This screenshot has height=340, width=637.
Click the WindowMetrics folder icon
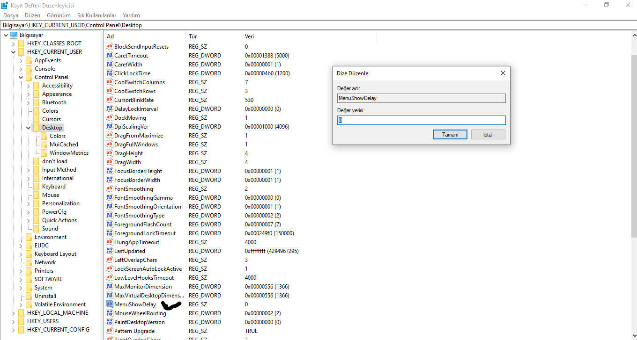click(x=44, y=153)
